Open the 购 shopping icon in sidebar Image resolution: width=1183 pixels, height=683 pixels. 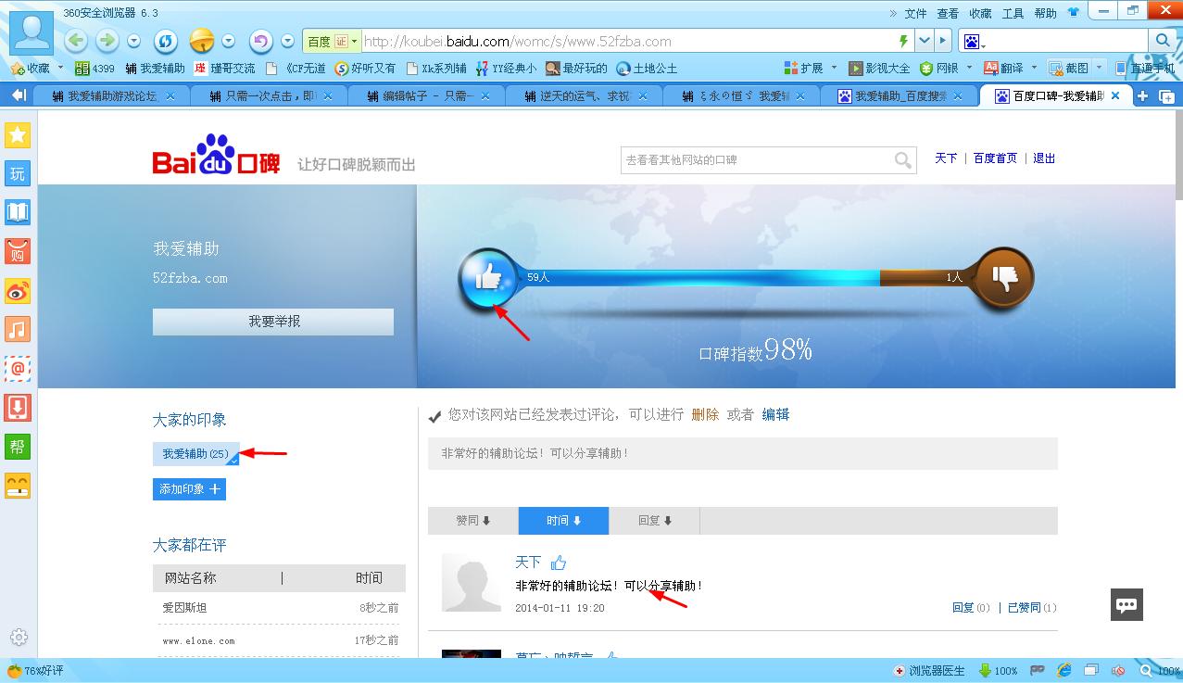click(18, 251)
